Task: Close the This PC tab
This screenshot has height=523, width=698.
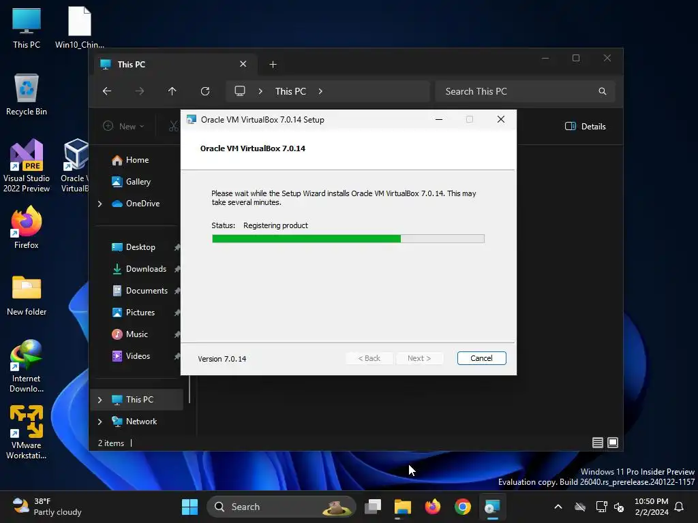Action: pyautogui.click(x=243, y=64)
